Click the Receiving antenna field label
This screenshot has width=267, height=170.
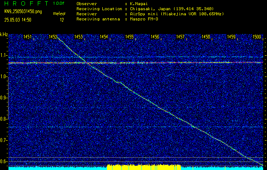pos(98,19)
